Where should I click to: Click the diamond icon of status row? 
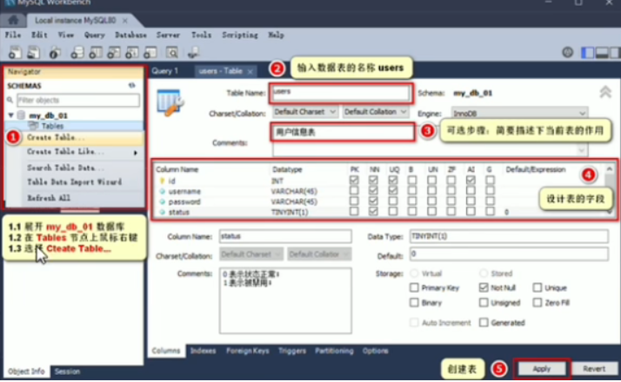[162, 212]
